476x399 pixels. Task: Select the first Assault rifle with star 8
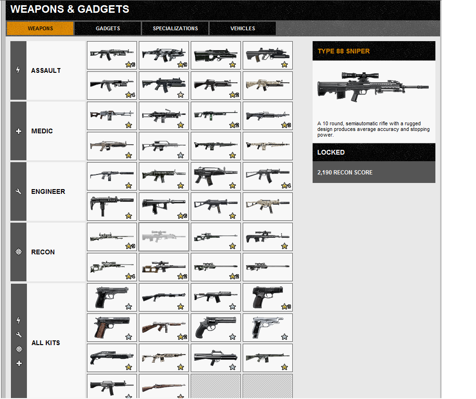click(112, 55)
